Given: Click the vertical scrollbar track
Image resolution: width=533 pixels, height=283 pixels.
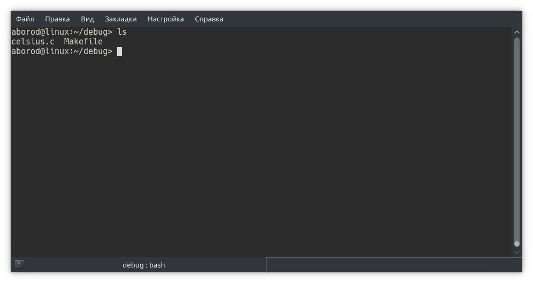Looking at the screenshot, I should point(517,139).
